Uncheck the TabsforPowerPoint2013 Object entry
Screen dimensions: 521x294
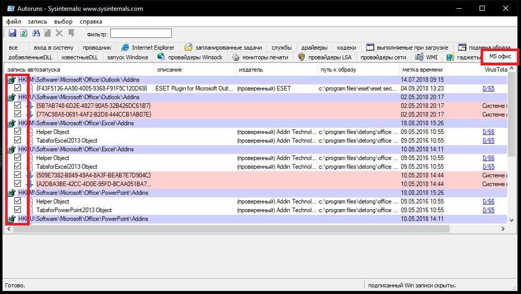18,210
